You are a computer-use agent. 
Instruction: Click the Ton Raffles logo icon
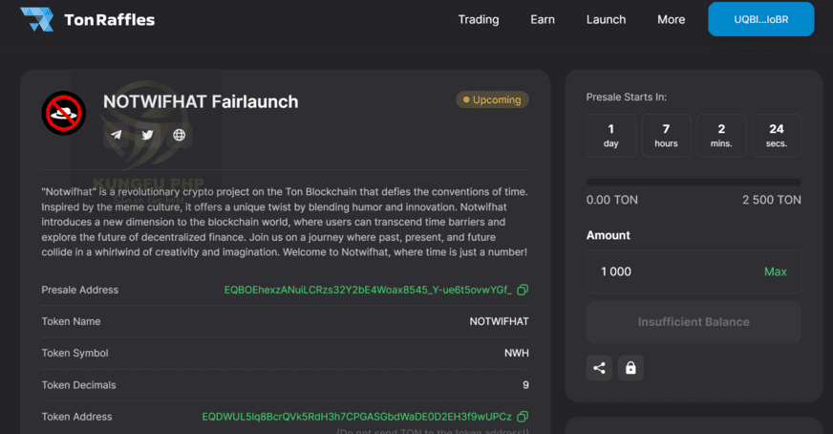(x=36, y=19)
